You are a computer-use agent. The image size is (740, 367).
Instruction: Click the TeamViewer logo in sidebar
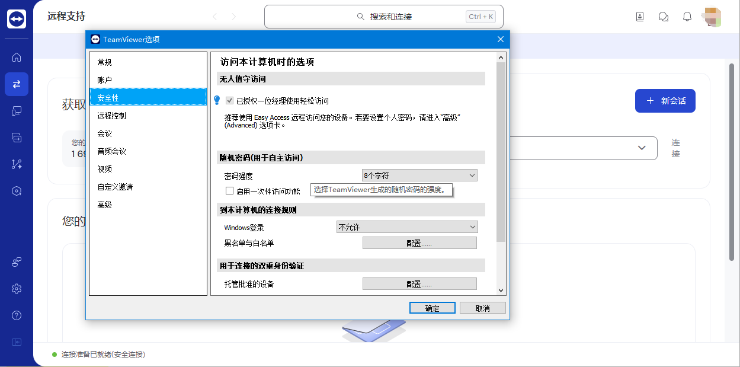tap(17, 18)
